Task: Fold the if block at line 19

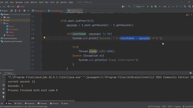Action: click(41, 34)
